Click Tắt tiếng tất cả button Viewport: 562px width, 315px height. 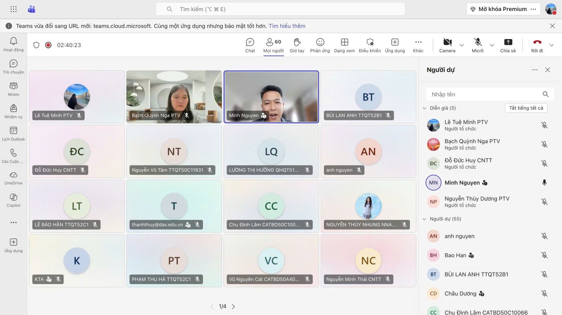point(526,108)
